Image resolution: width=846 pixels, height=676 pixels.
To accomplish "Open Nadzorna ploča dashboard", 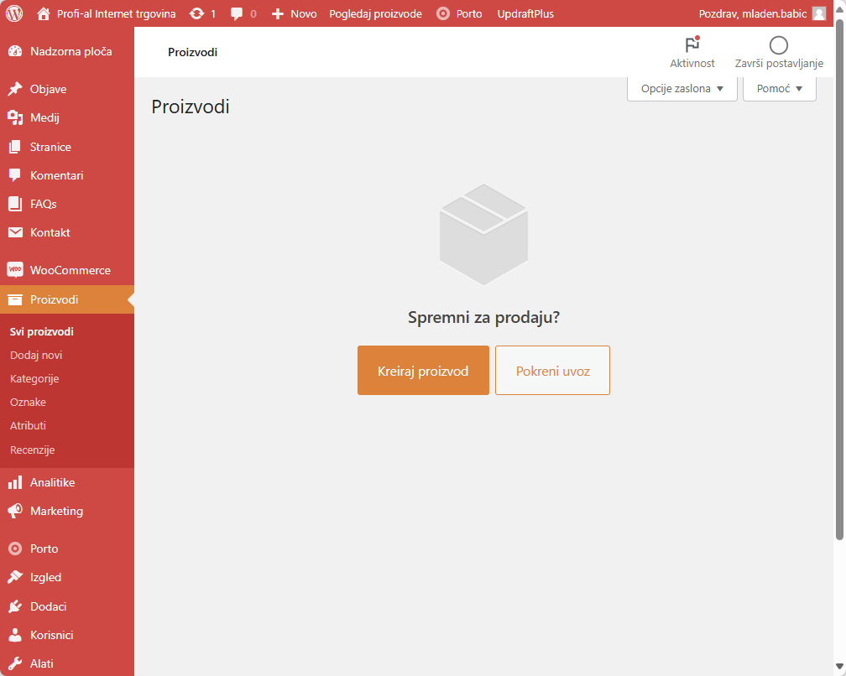I will pyautogui.click(x=70, y=51).
